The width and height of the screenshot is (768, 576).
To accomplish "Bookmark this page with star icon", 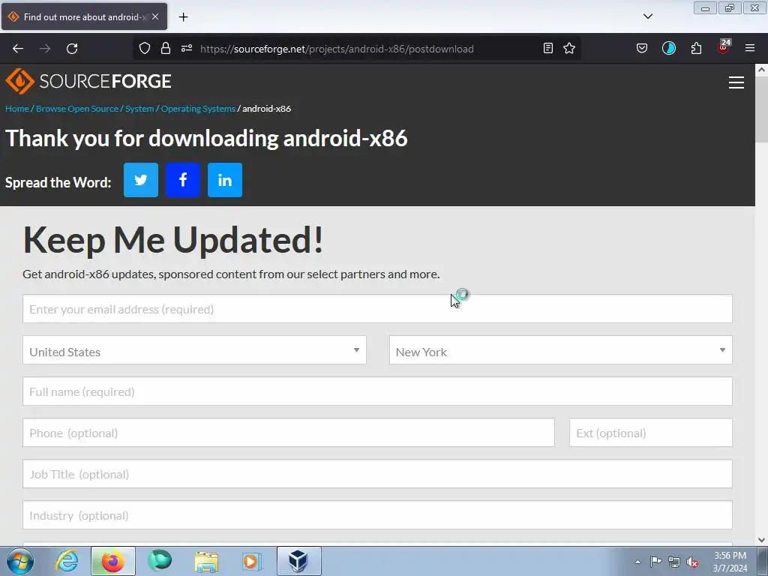I will coord(569,48).
